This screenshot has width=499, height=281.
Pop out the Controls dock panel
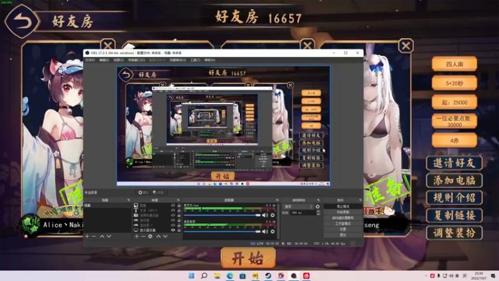361,200
